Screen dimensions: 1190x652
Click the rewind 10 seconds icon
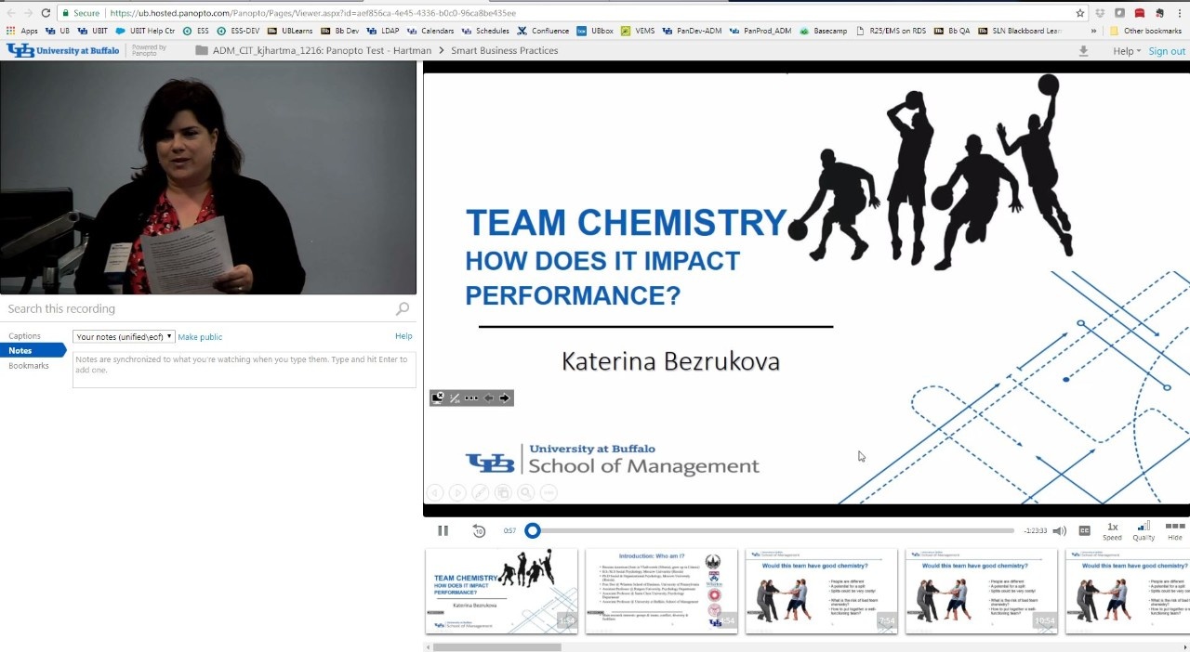click(479, 530)
